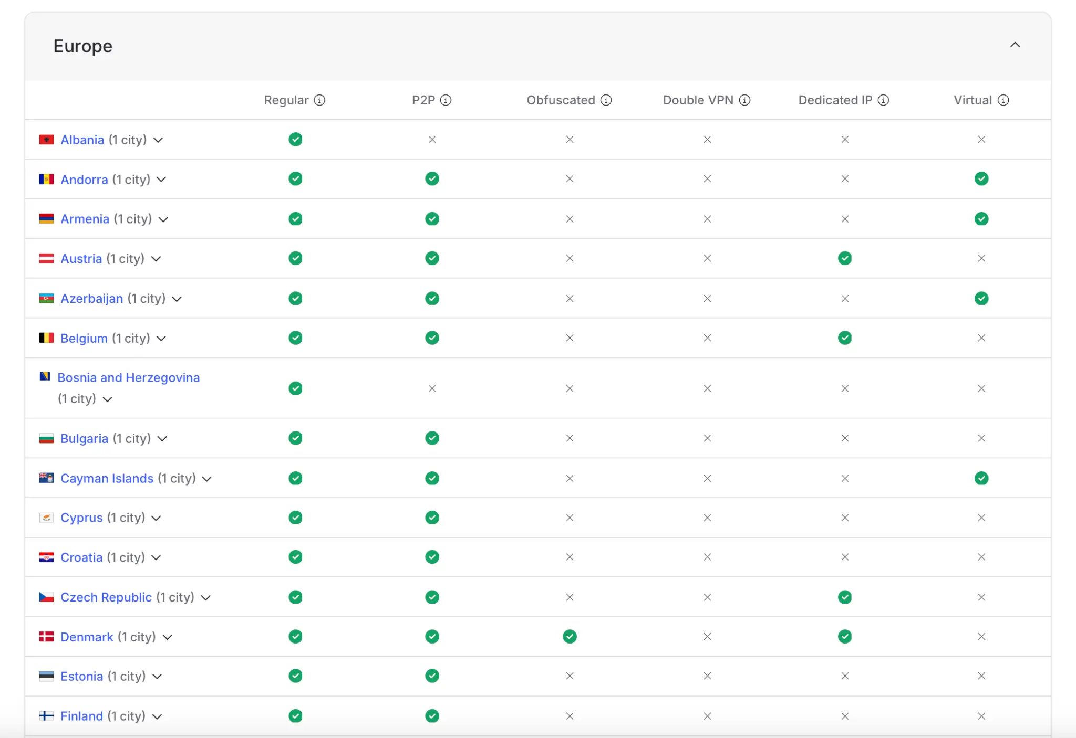Expand Belgium city list chevron
Image resolution: width=1076 pixels, height=738 pixels.
pyautogui.click(x=161, y=339)
